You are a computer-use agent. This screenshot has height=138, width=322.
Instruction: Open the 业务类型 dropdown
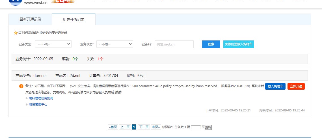[53, 44]
